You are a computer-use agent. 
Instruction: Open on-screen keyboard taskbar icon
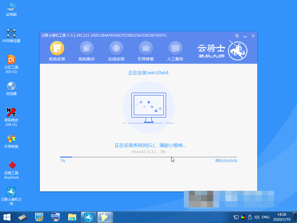point(55,217)
